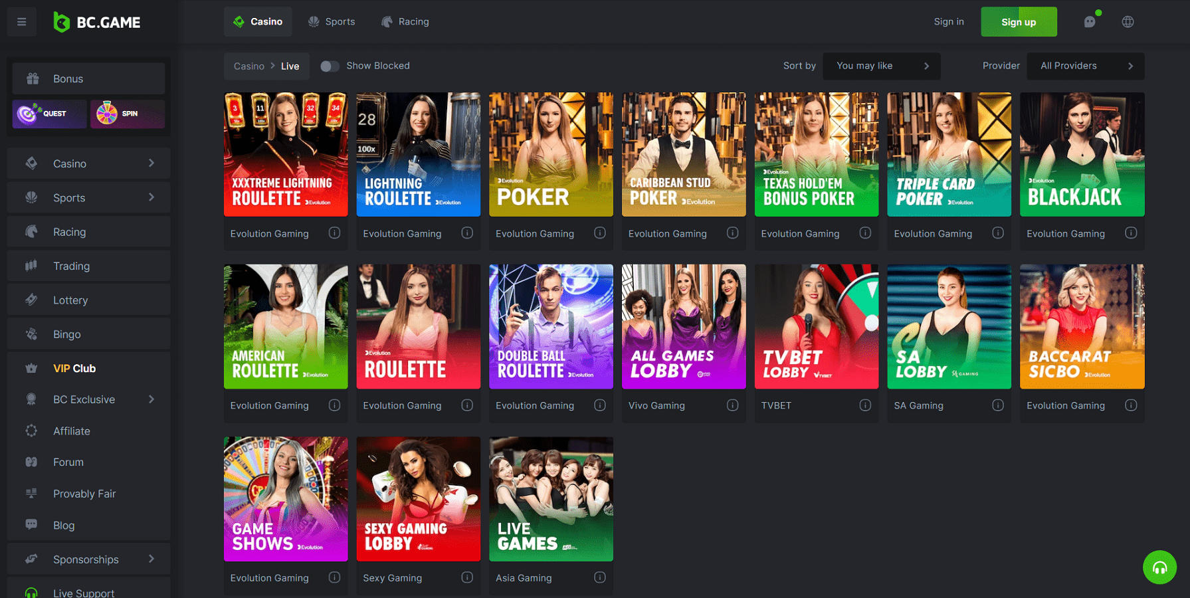The image size is (1190, 598).
Task: Show info icon under Blackjack
Action: pos(1131,233)
